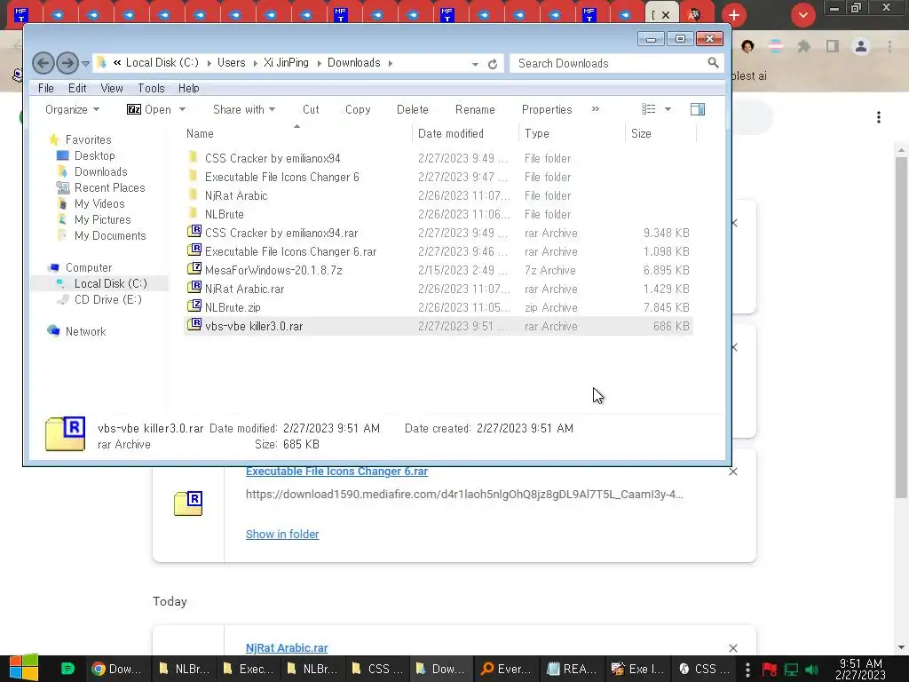Click Cut in the toolbar
This screenshot has width=909, height=682.
[311, 109]
